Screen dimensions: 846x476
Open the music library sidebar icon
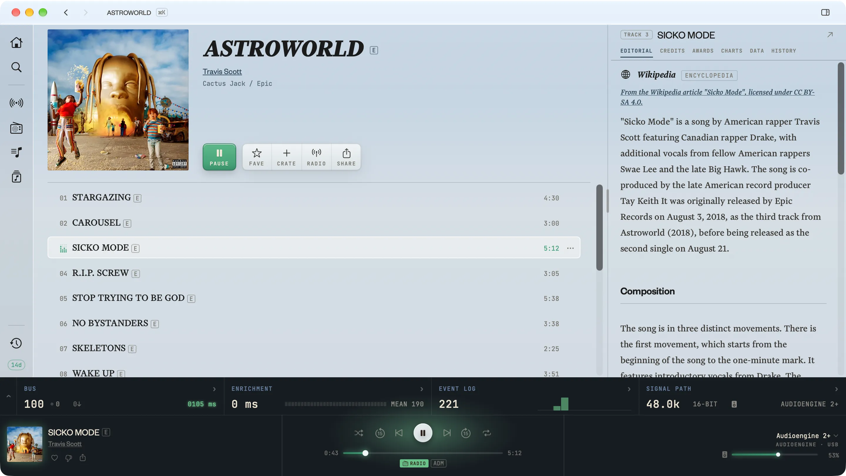pos(16,177)
